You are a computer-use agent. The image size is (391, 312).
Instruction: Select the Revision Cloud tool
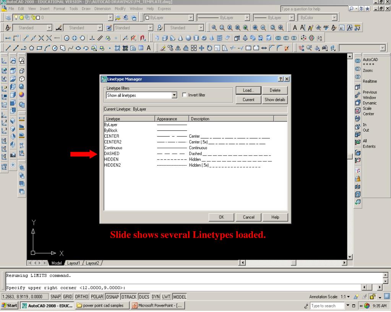point(63,48)
